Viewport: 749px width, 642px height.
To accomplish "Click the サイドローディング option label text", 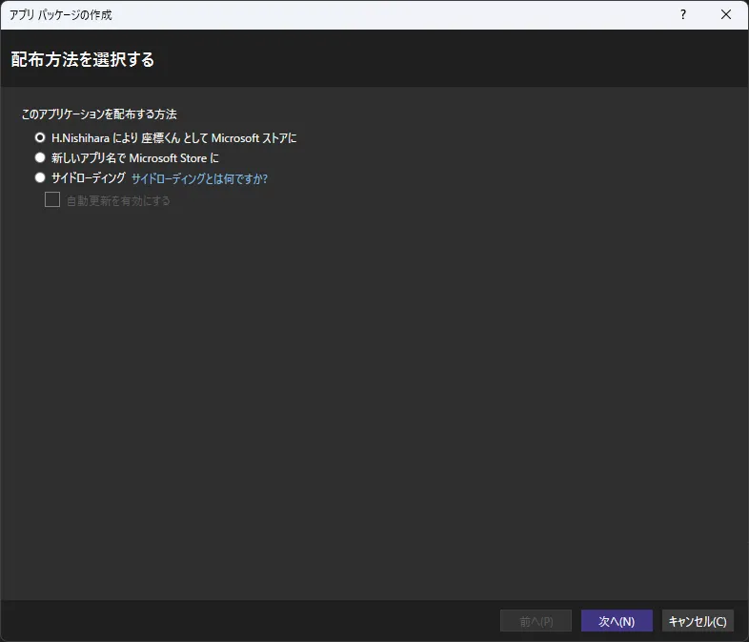I will (x=89, y=177).
